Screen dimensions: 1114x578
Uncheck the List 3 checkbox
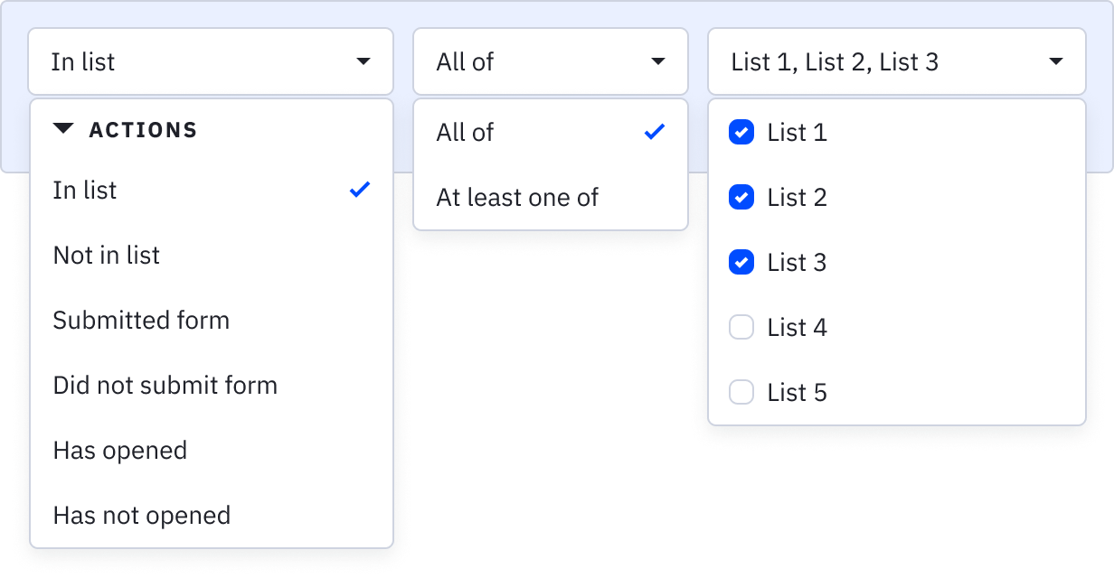pos(741,263)
